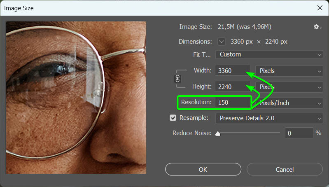Click the Width field showing 3360
The height and width of the screenshot is (187, 329).
tap(233, 70)
